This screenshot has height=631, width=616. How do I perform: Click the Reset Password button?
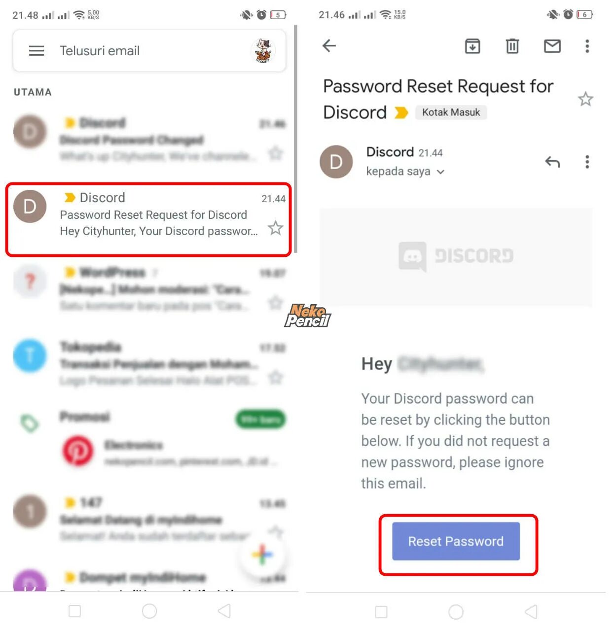[x=456, y=541]
